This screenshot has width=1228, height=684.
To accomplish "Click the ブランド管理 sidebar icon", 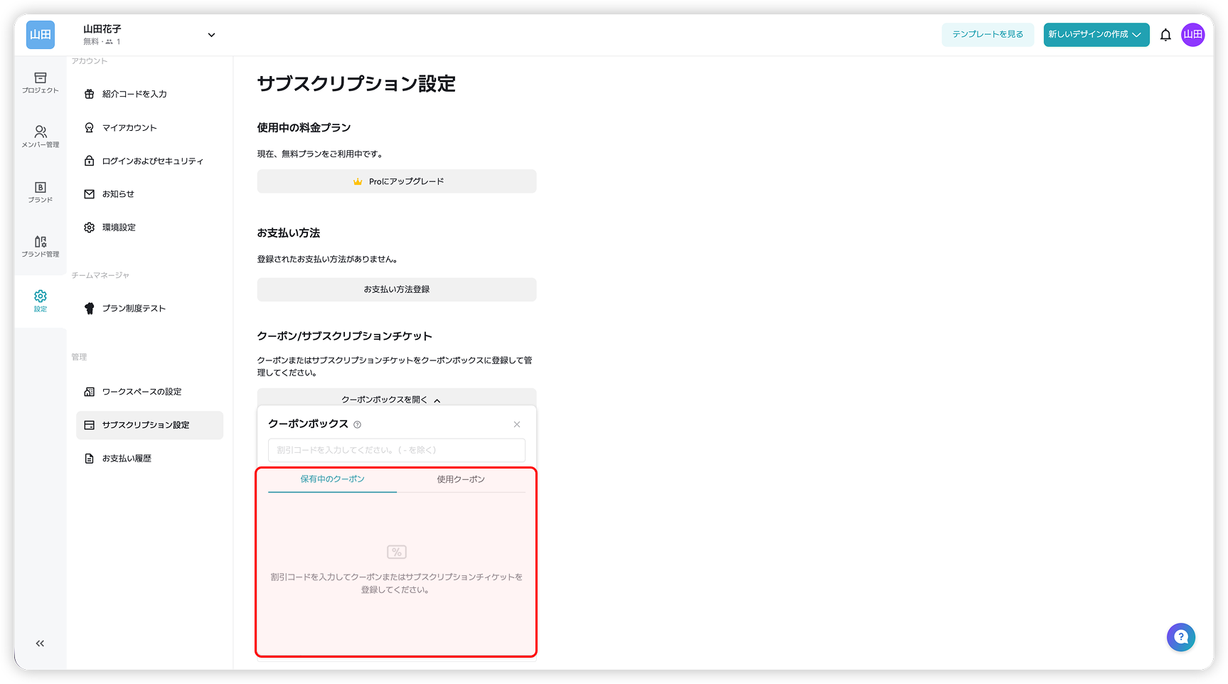I will tap(40, 247).
